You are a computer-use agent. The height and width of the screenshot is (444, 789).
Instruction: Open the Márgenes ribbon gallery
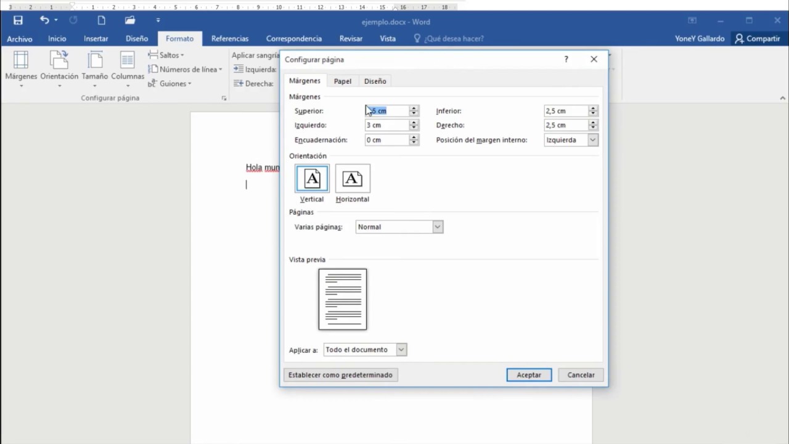point(21,60)
